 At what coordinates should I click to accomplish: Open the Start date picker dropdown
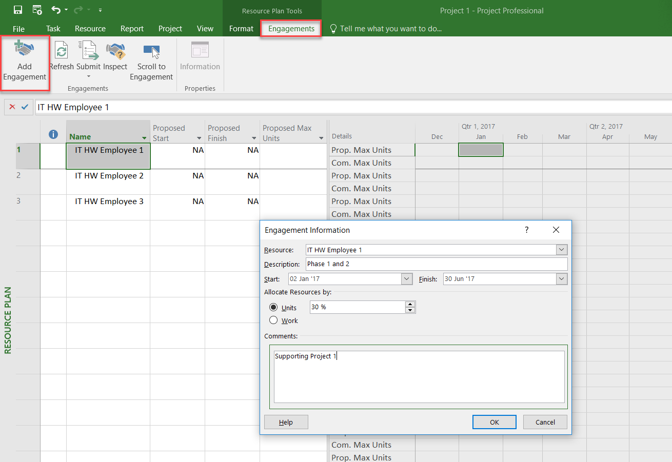[x=407, y=279]
